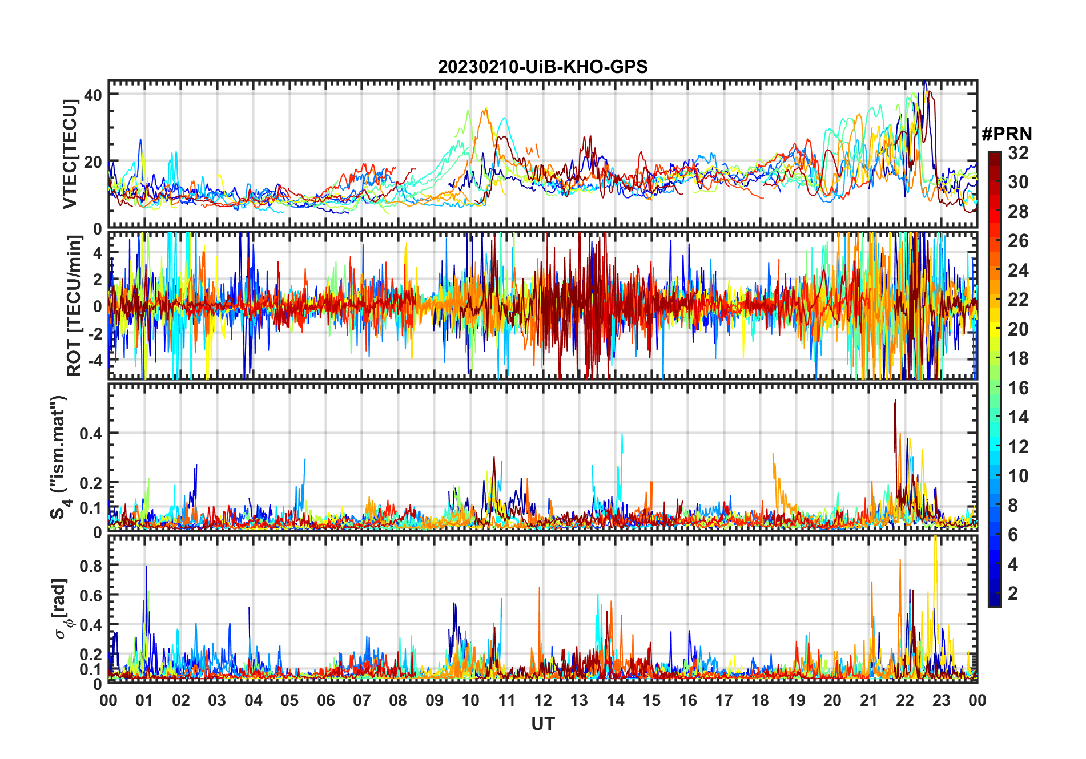1086x759 pixels.
Task: Pick the x-axis hour tick 07
Action: pyautogui.click(x=362, y=700)
